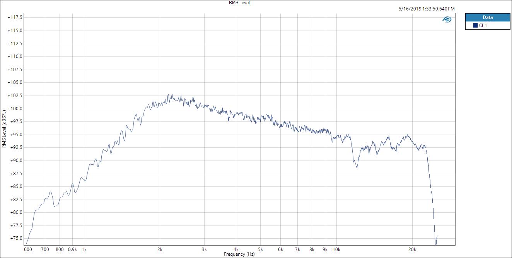Click the 7k frequency tick label
512x258 pixels.
[297, 250]
